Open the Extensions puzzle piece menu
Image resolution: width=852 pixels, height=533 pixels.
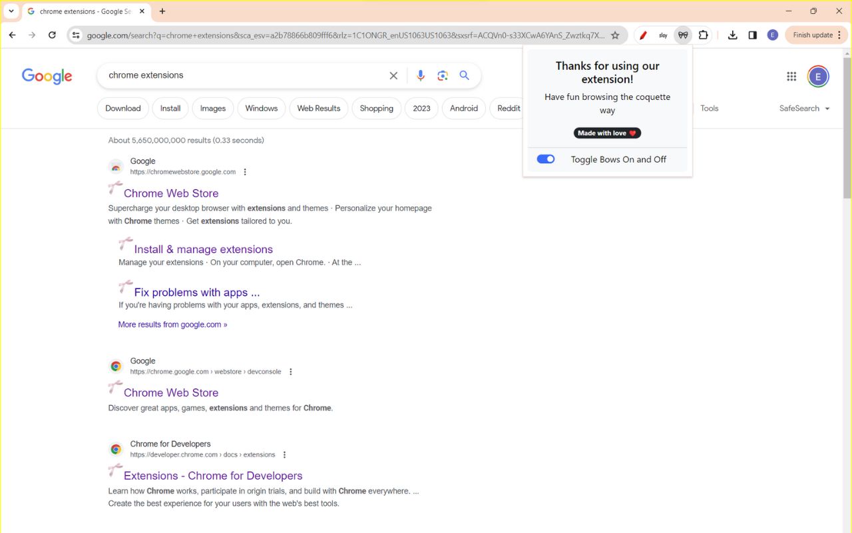(x=703, y=35)
